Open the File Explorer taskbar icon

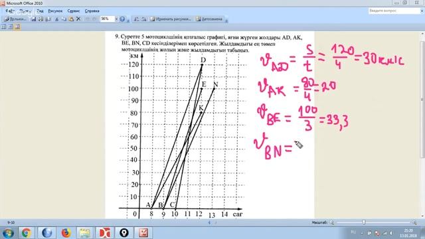(85, 233)
